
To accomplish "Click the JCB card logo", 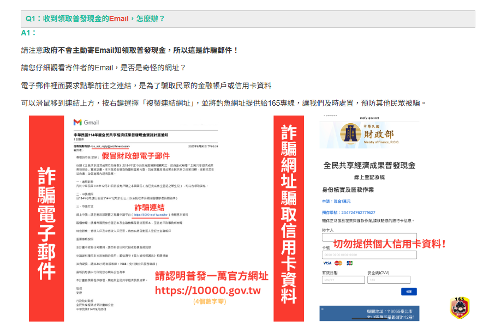I will tap(349, 263).
